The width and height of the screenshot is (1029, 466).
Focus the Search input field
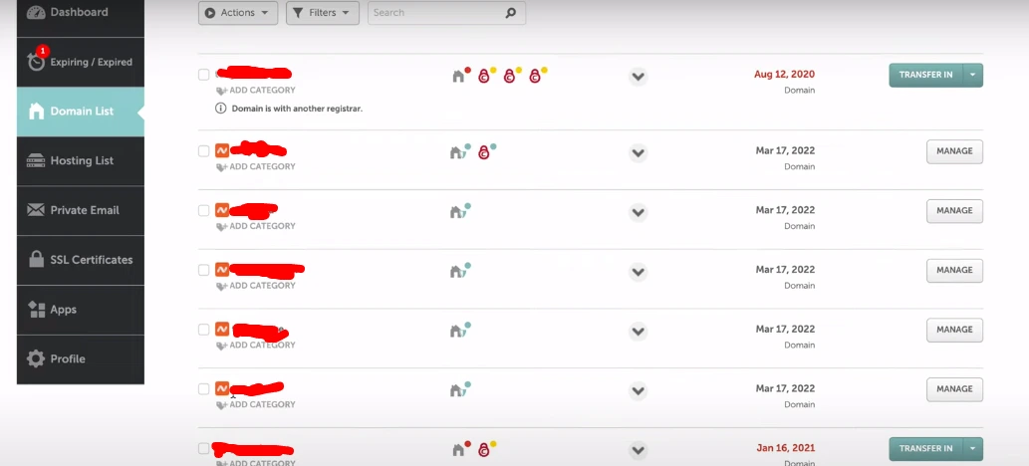pos(446,13)
